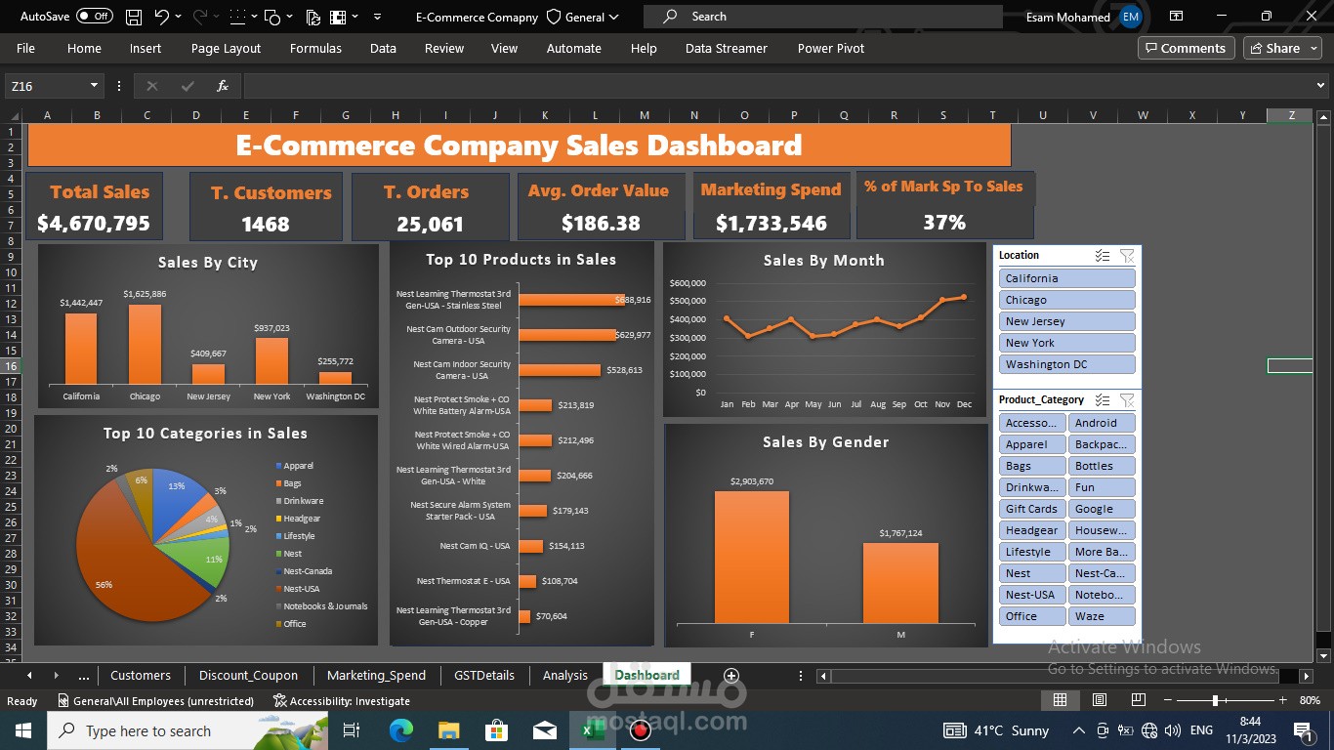This screenshot has width=1334, height=750.
Task: Toggle the Apparel category filter
Action: [x=1032, y=444]
